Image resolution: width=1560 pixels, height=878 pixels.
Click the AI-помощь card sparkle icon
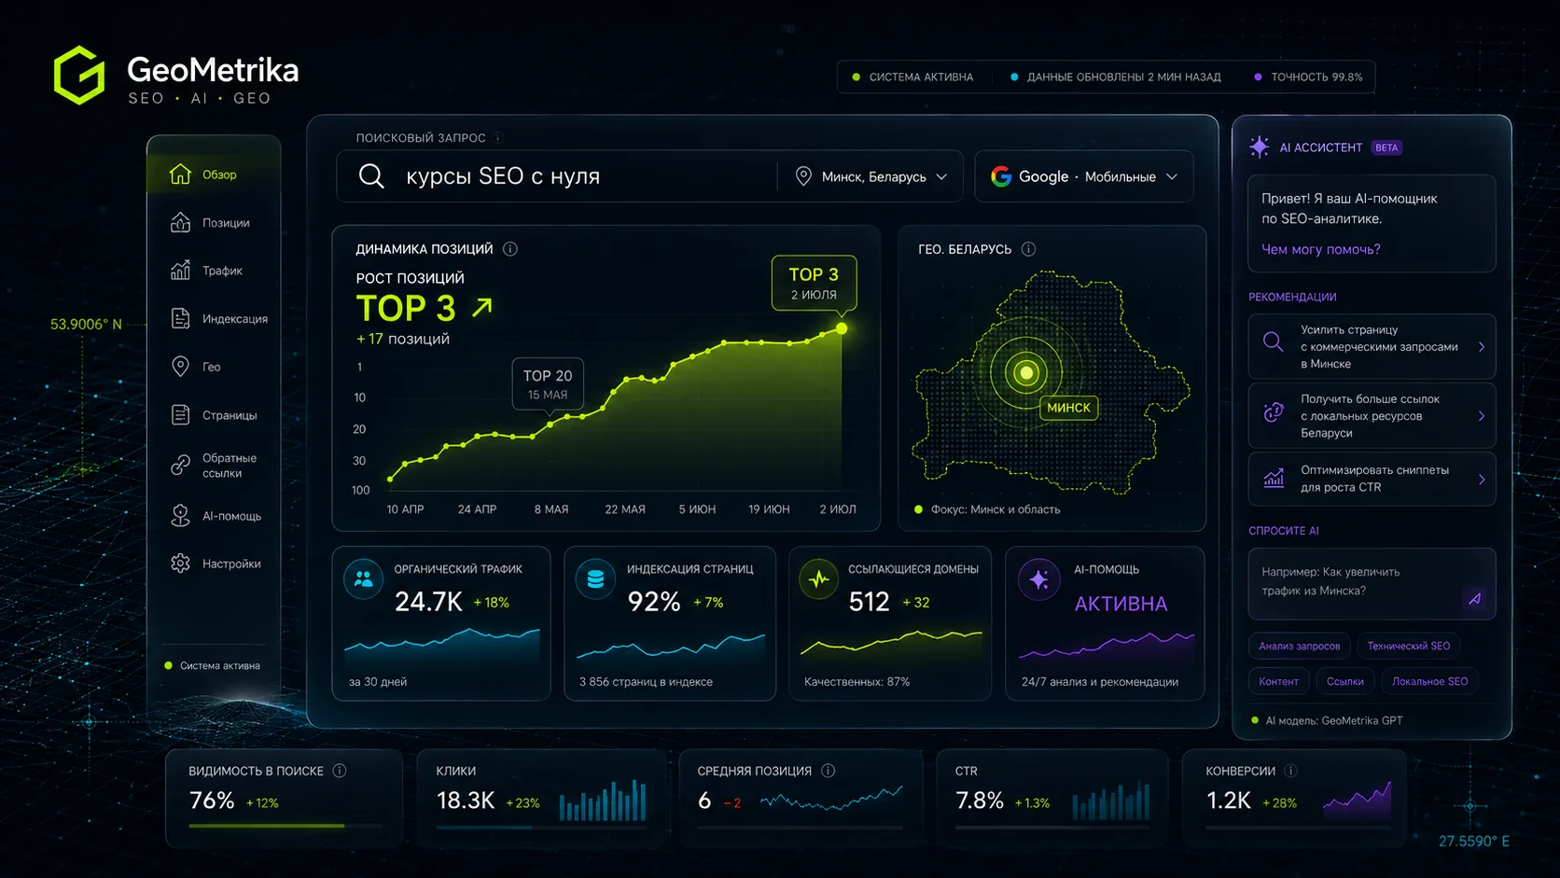click(x=1038, y=579)
